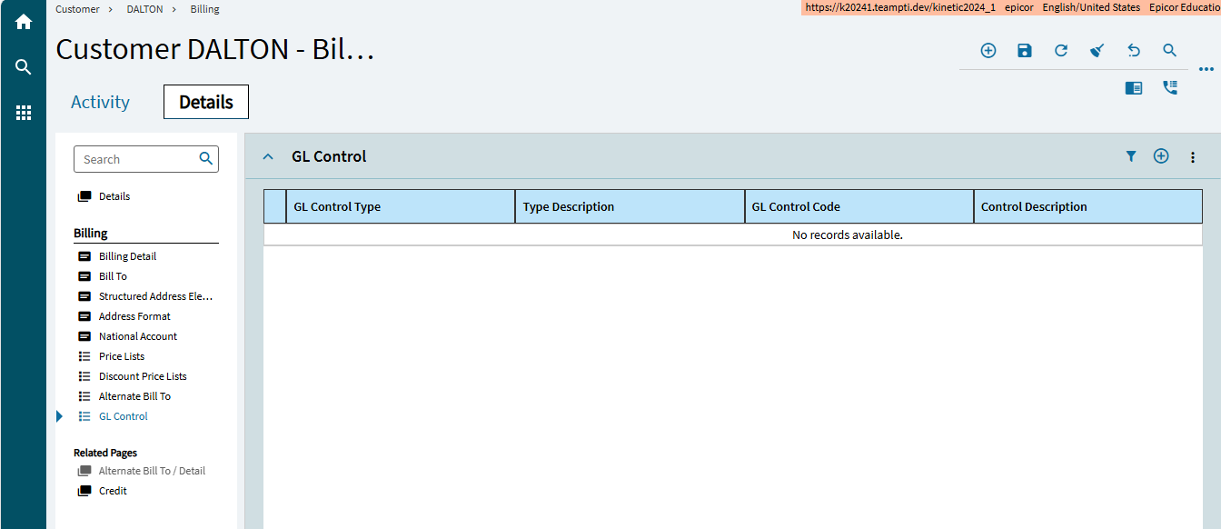Open the Discount Price Lists grid
This screenshot has width=1221, height=529.
143,376
